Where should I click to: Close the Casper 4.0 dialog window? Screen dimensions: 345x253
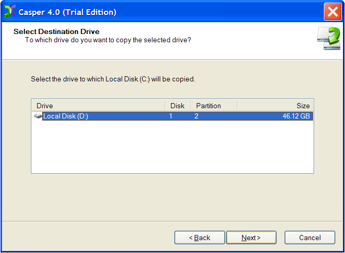[x=333, y=12]
